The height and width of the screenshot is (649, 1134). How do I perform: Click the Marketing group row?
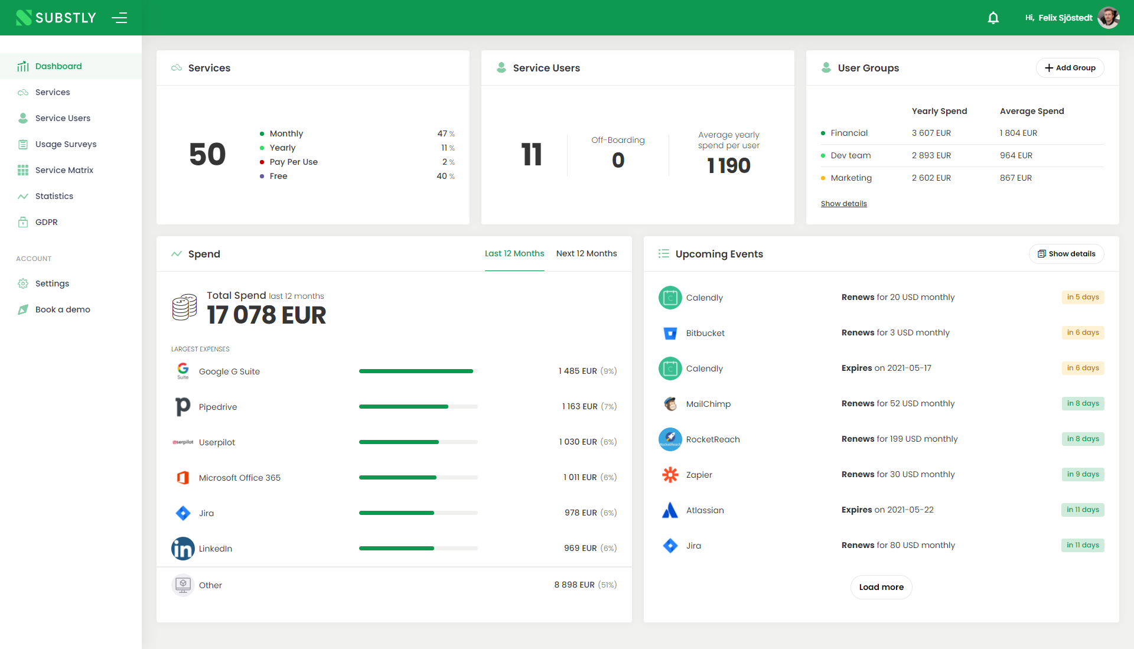tap(962, 178)
